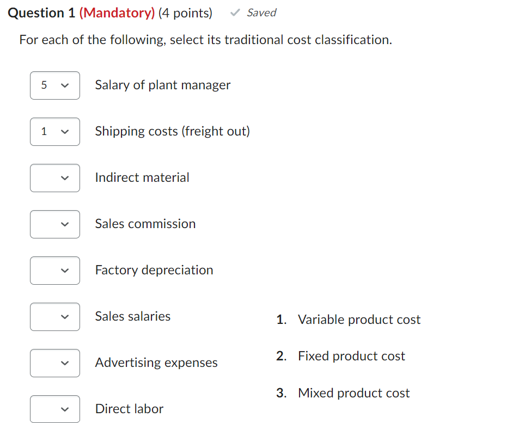Click the Salary of plant manager label
The width and height of the screenshot is (531, 423).
click(x=162, y=85)
